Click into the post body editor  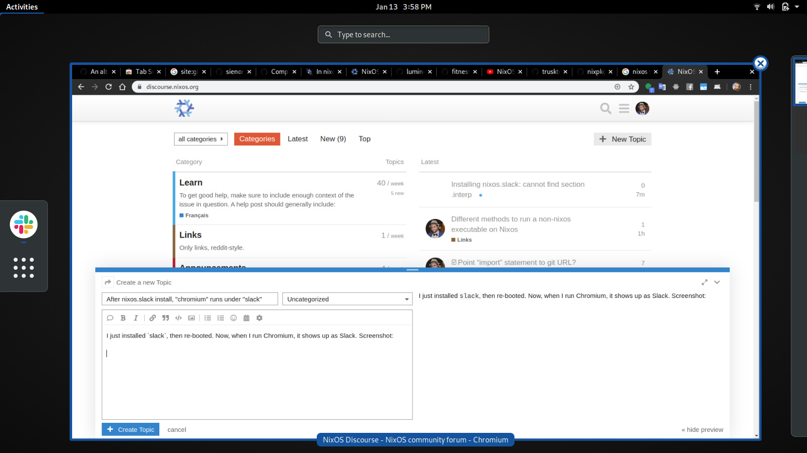(257, 372)
